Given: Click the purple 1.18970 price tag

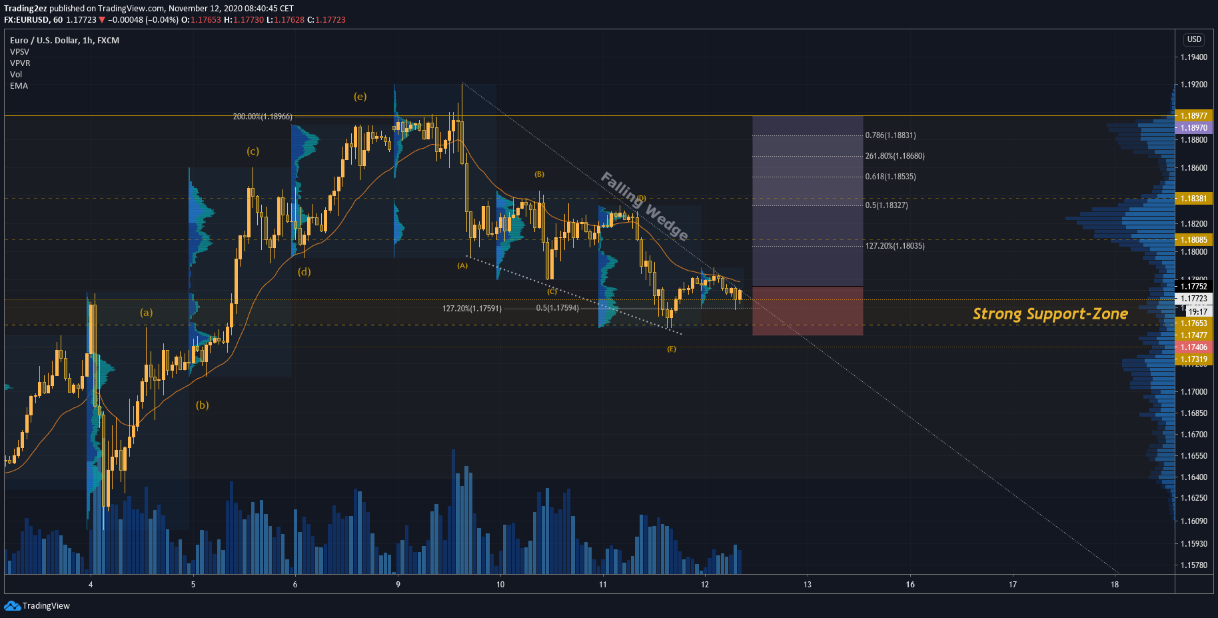Looking at the screenshot, I should pyautogui.click(x=1193, y=128).
